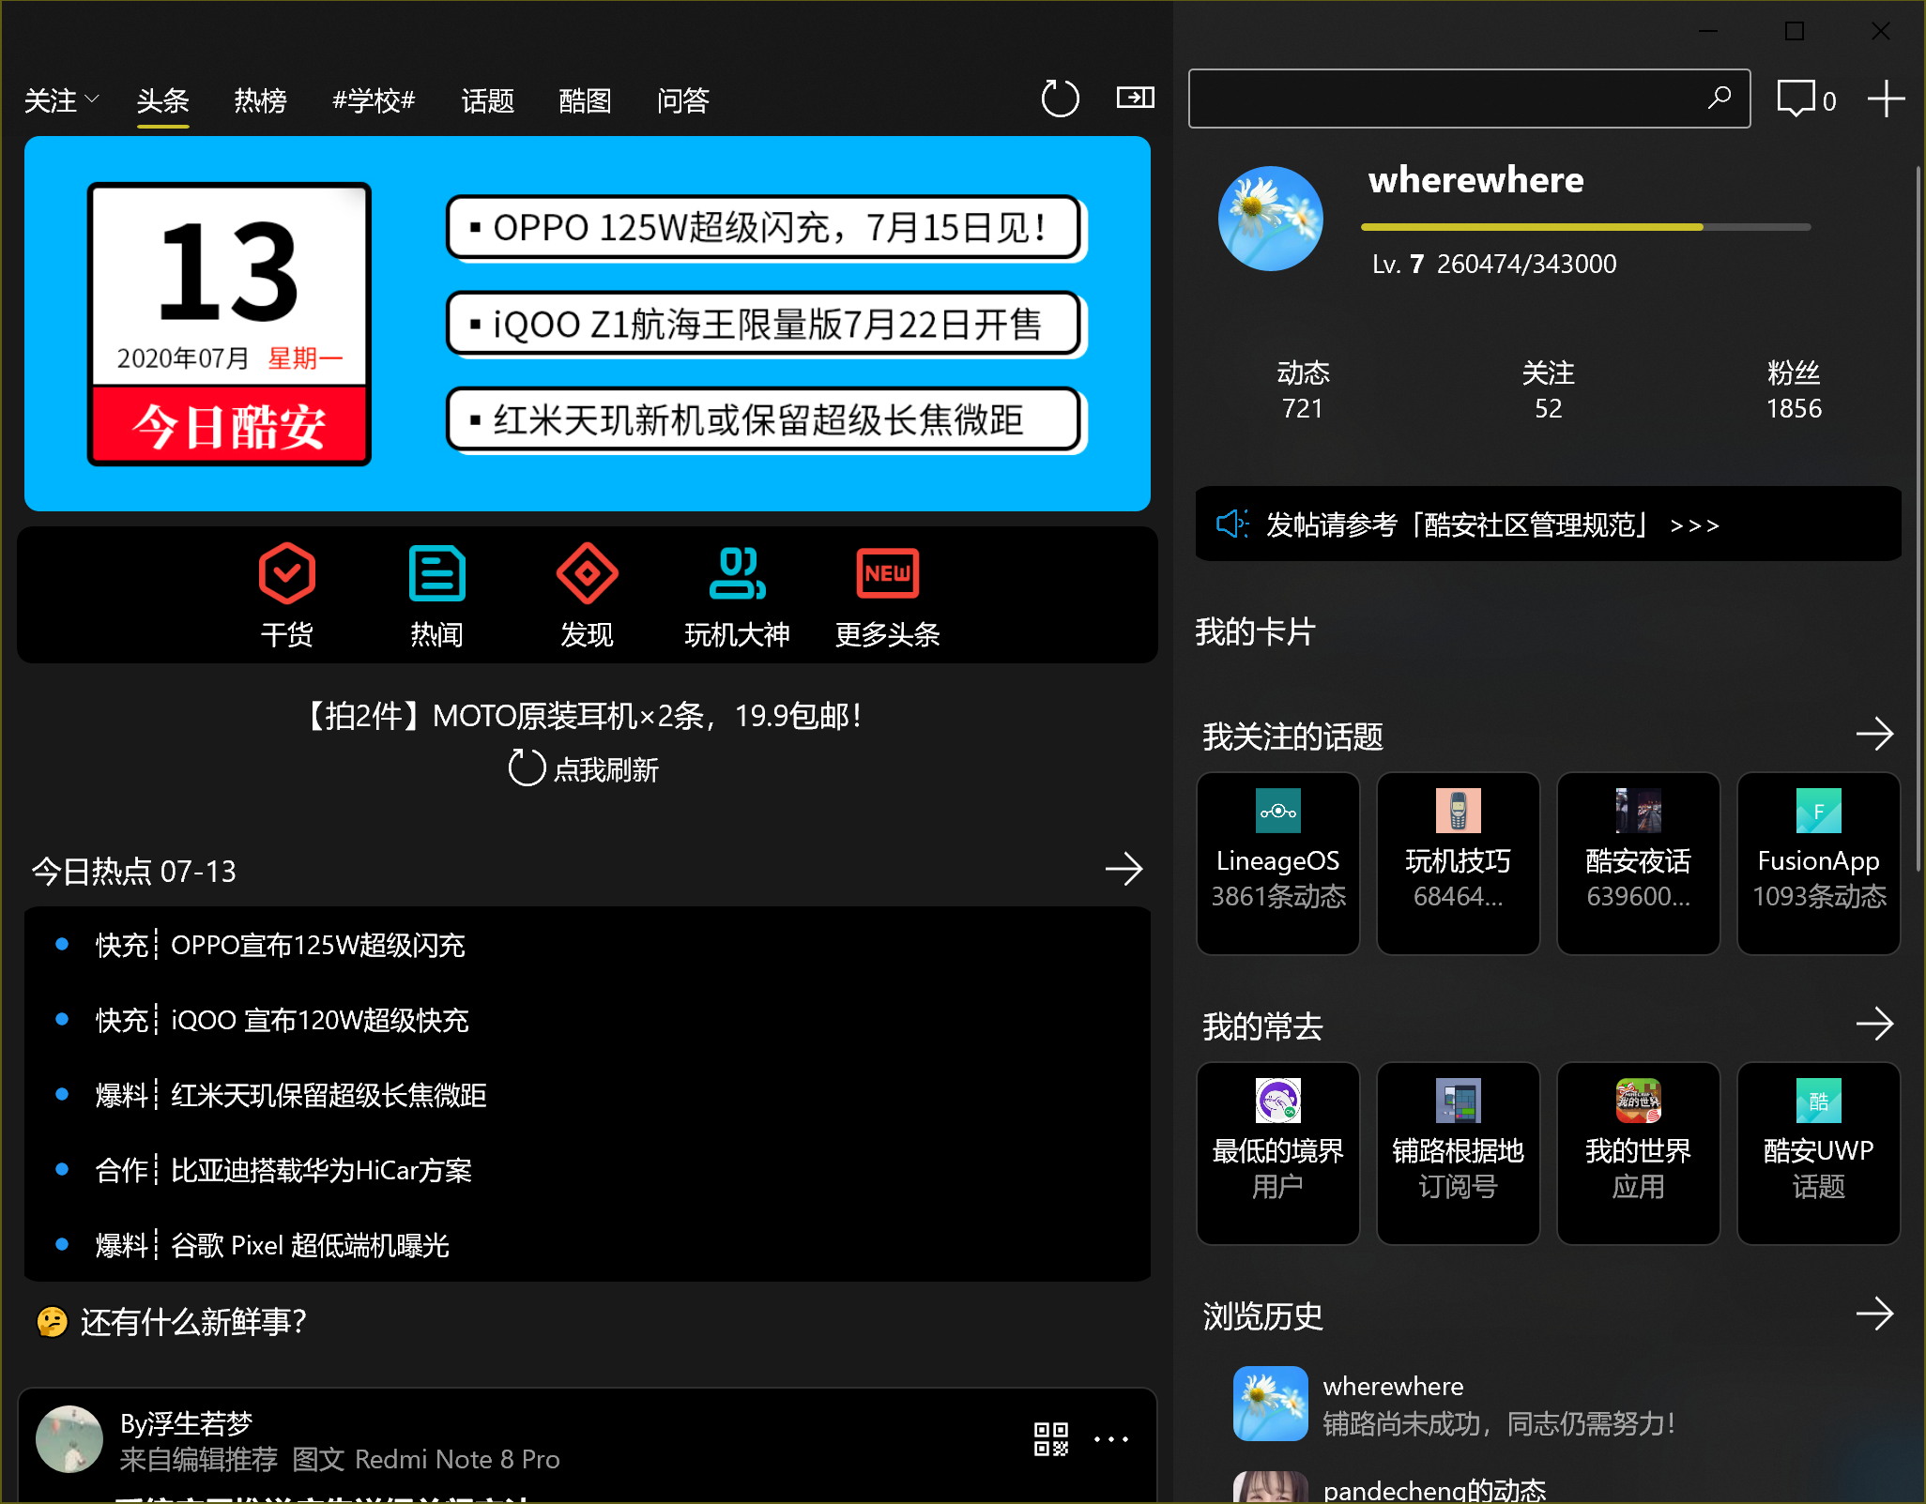Toggle the side panel collapse icon
This screenshot has height=1504, width=1926.
click(1135, 98)
